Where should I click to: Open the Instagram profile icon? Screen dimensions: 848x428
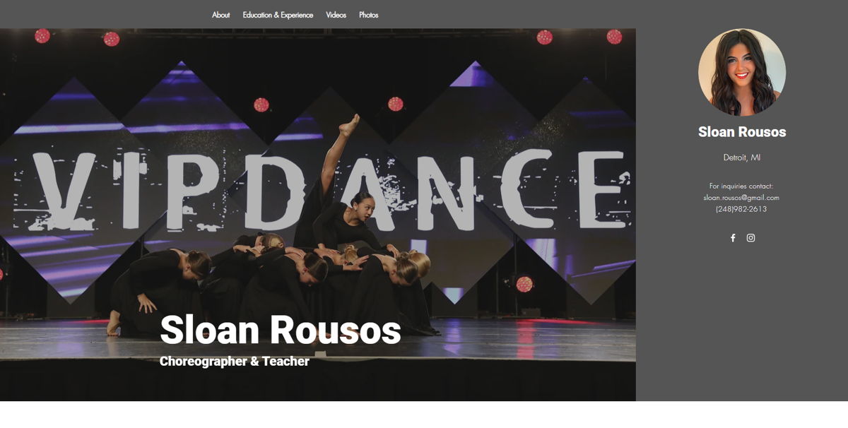(x=750, y=238)
